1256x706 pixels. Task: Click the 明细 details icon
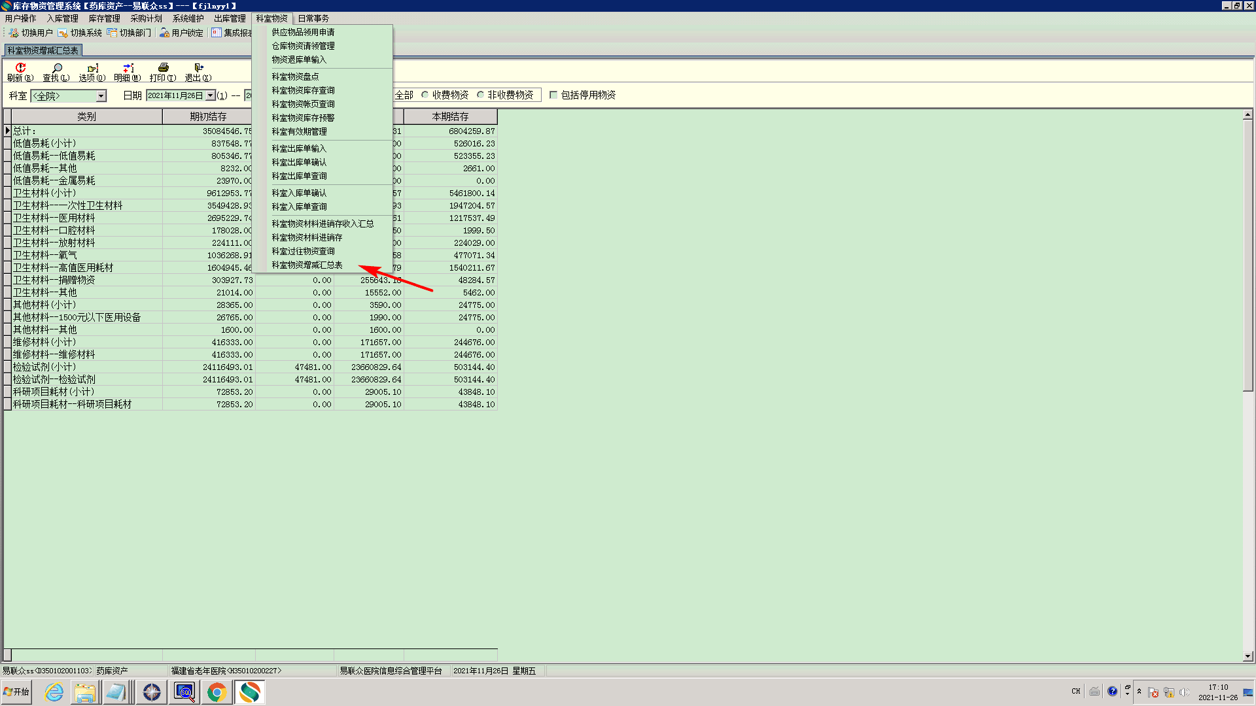(x=128, y=68)
